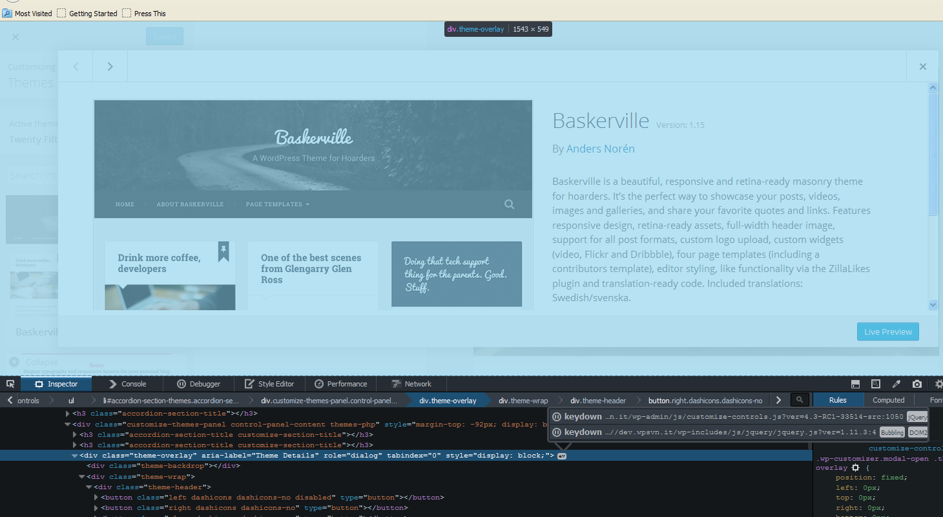The height and width of the screenshot is (517, 943).
Task: Select the div theme-backdrop markup row
Action: [163, 466]
